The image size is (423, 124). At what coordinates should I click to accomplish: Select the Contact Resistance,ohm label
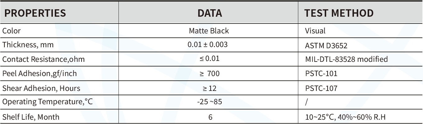coord(44,59)
